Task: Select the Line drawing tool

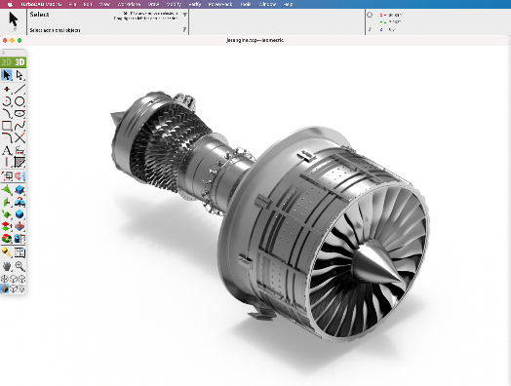Action: 20,89
